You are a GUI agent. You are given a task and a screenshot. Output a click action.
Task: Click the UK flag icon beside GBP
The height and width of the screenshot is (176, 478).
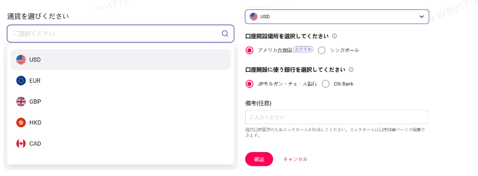point(21,102)
